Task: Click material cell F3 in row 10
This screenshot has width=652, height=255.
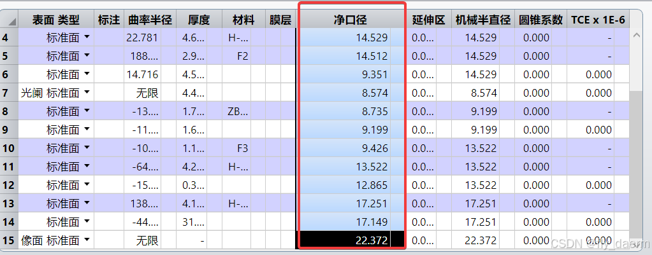Action: pos(236,148)
